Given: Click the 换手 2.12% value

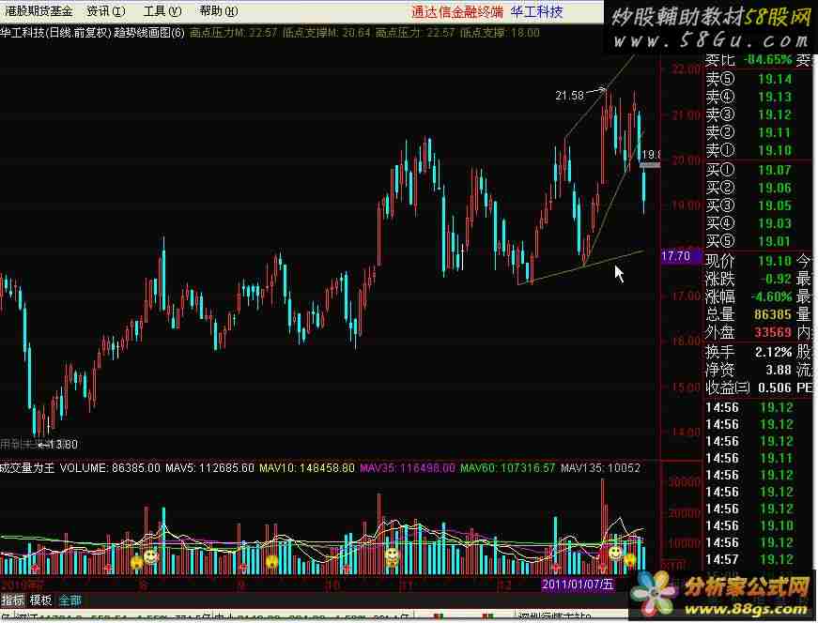Looking at the screenshot, I should (x=774, y=353).
